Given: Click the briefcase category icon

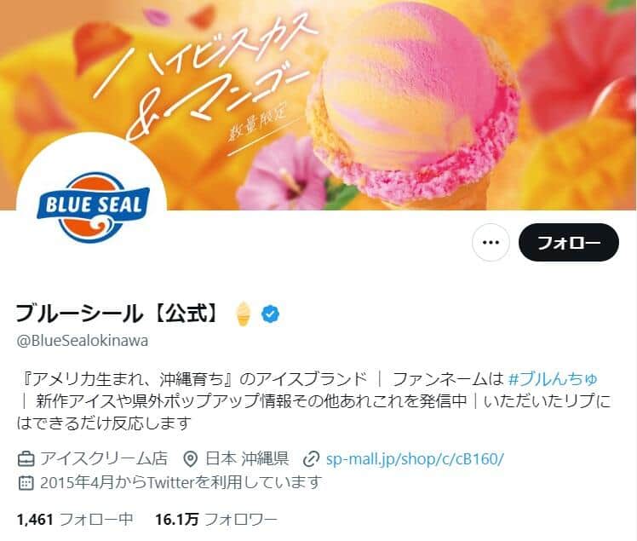Looking at the screenshot, I should pyautogui.click(x=26, y=459).
